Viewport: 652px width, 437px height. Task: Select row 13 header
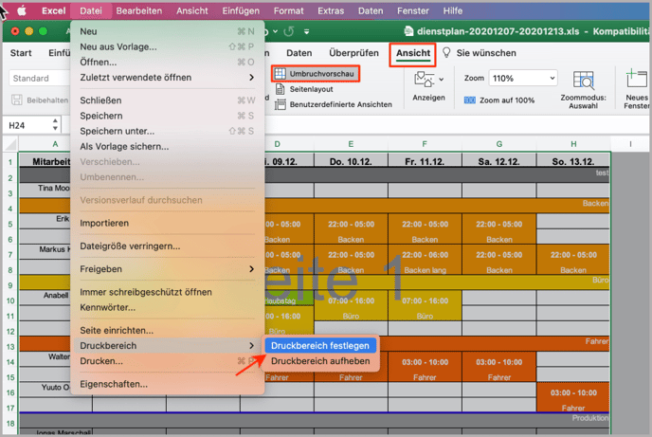coord(10,346)
